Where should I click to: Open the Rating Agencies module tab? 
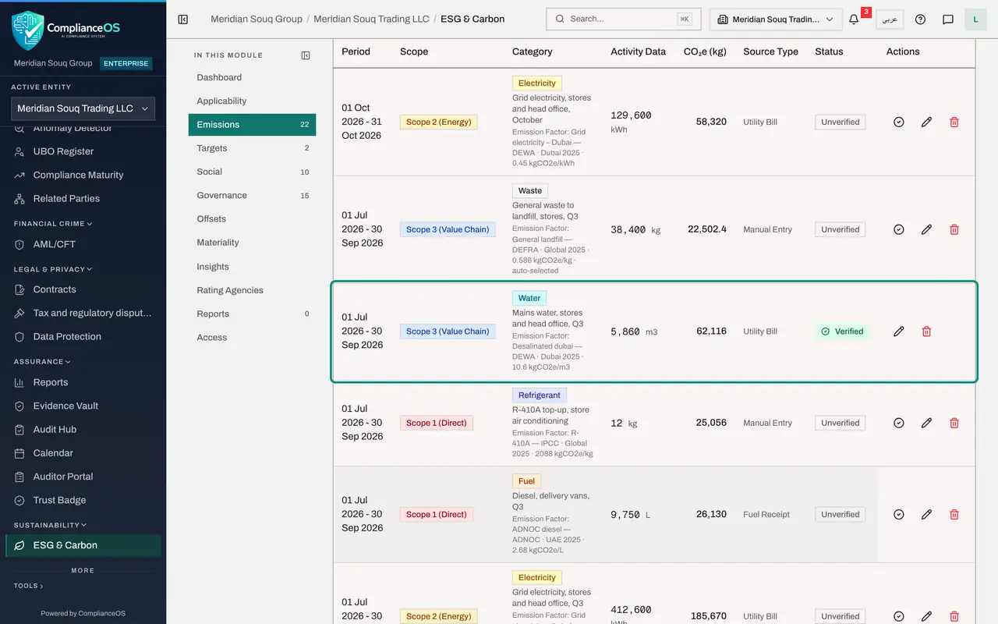click(x=252, y=290)
